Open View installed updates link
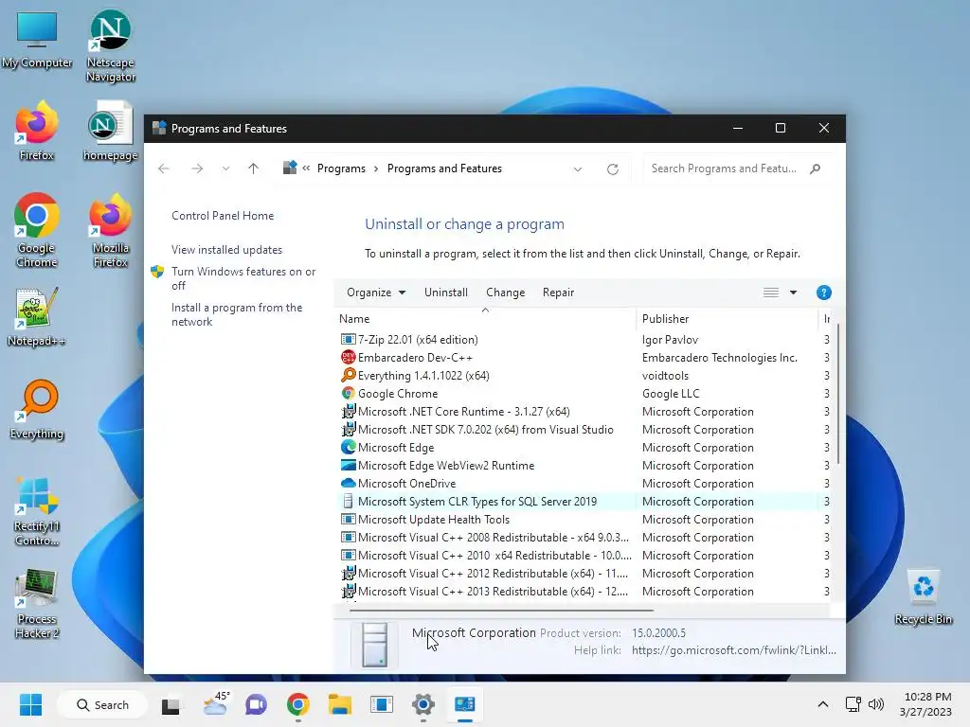The image size is (970, 727). point(226,250)
